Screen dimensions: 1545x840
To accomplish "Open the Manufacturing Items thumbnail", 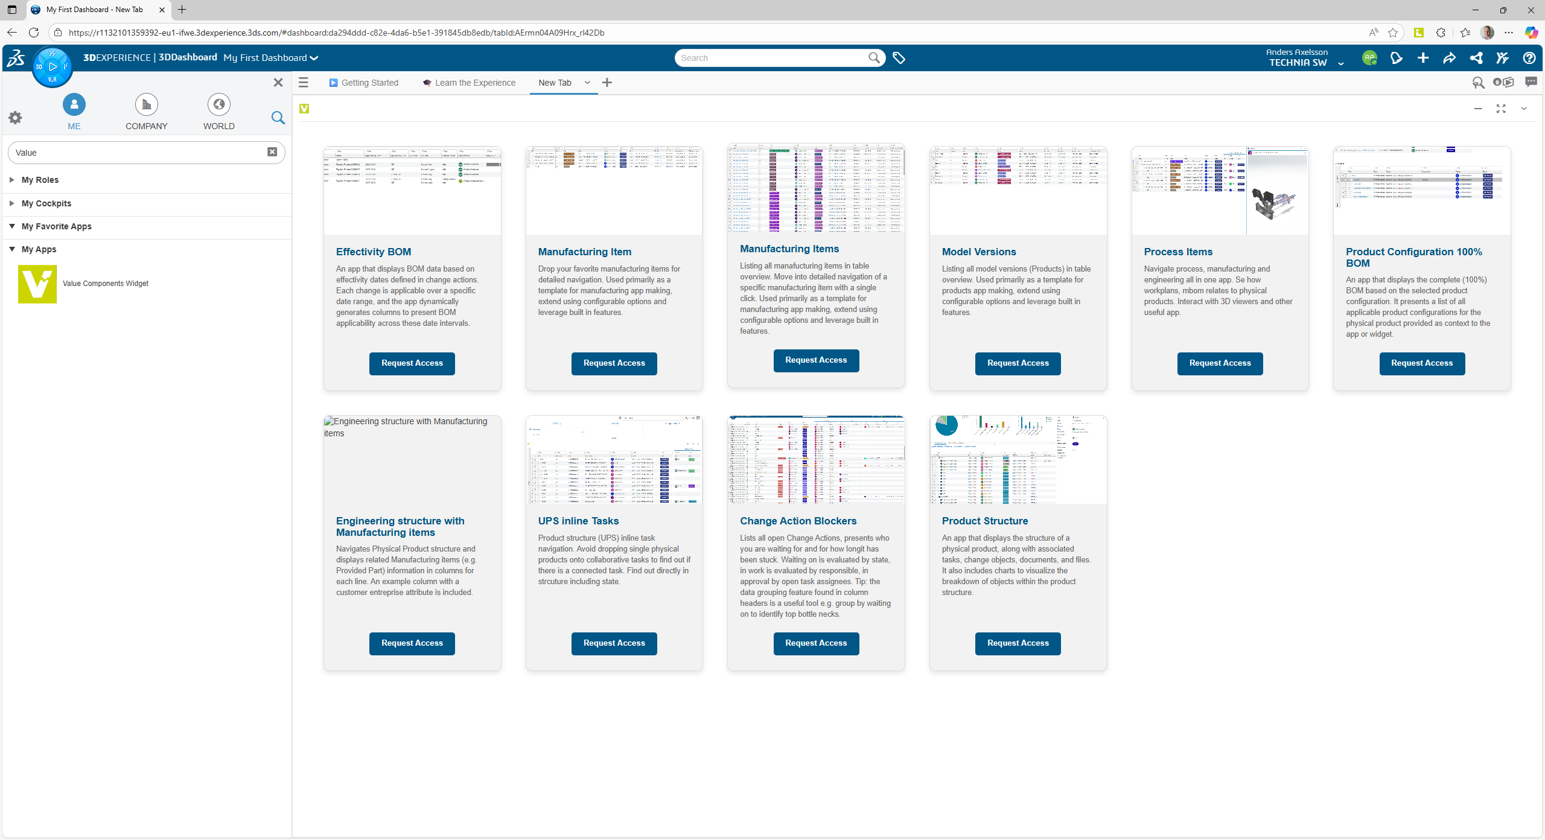I will [816, 188].
